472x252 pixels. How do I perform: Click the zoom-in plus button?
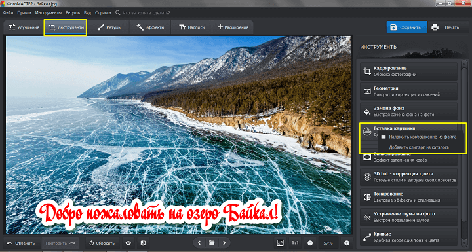pyautogui.click(x=347, y=243)
